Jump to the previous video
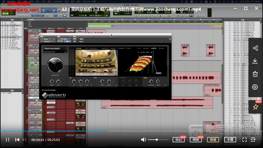The width and height of the screenshot is (263, 148). coord(17,140)
